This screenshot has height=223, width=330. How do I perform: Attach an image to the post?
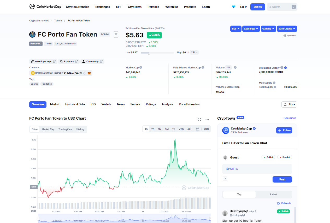pos(225,178)
